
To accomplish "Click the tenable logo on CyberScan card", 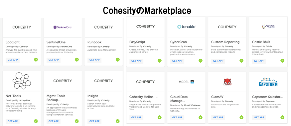I will click(186, 27).
